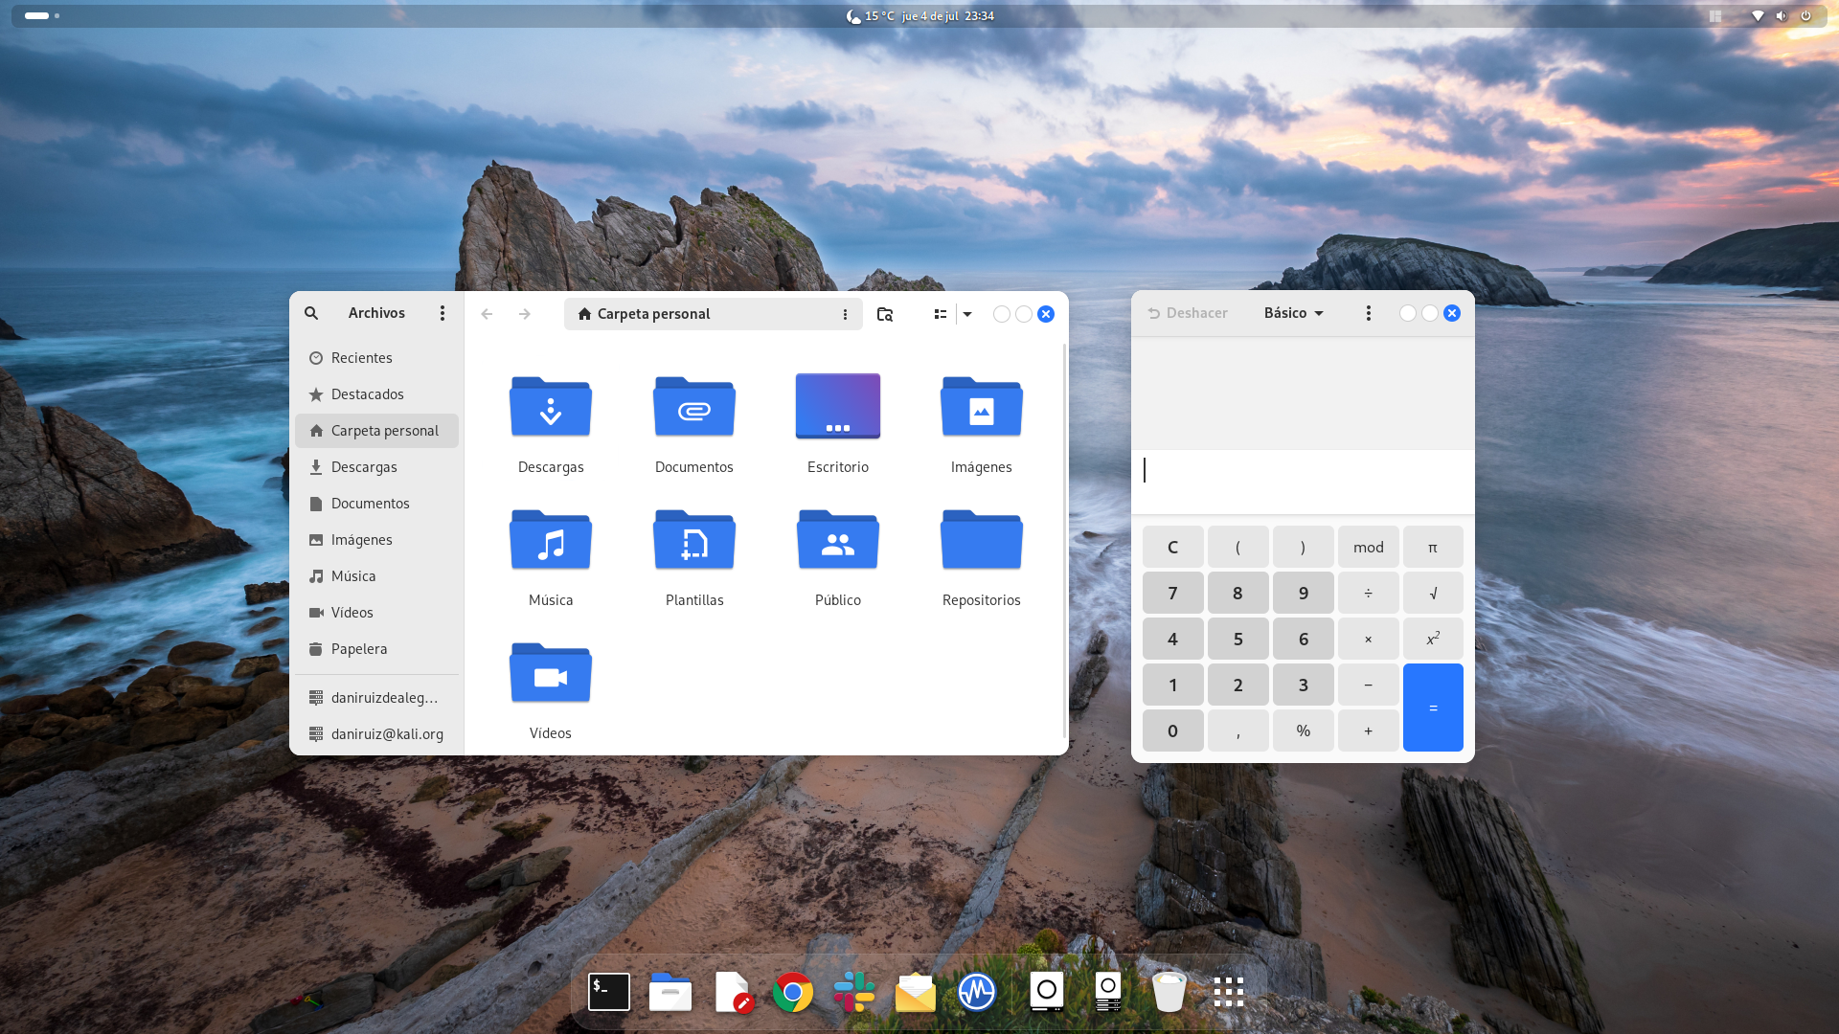Open Slack from the dock
This screenshot has width=1839, height=1034.
tap(853, 993)
